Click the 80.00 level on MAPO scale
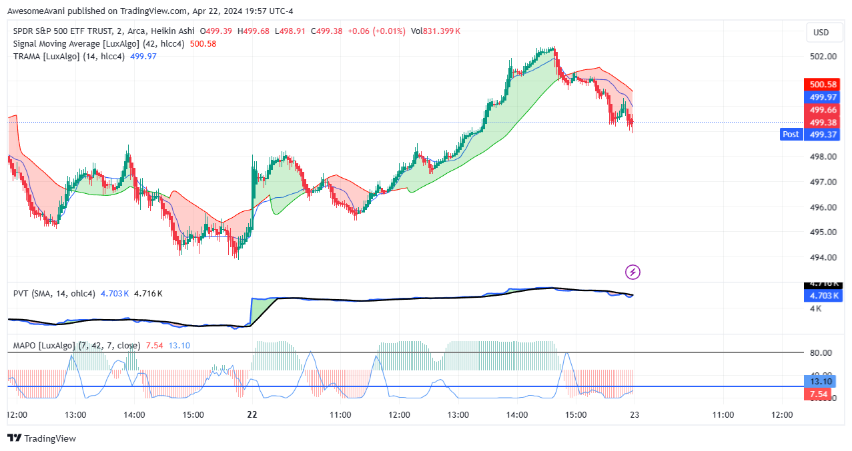 [x=821, y=353]
